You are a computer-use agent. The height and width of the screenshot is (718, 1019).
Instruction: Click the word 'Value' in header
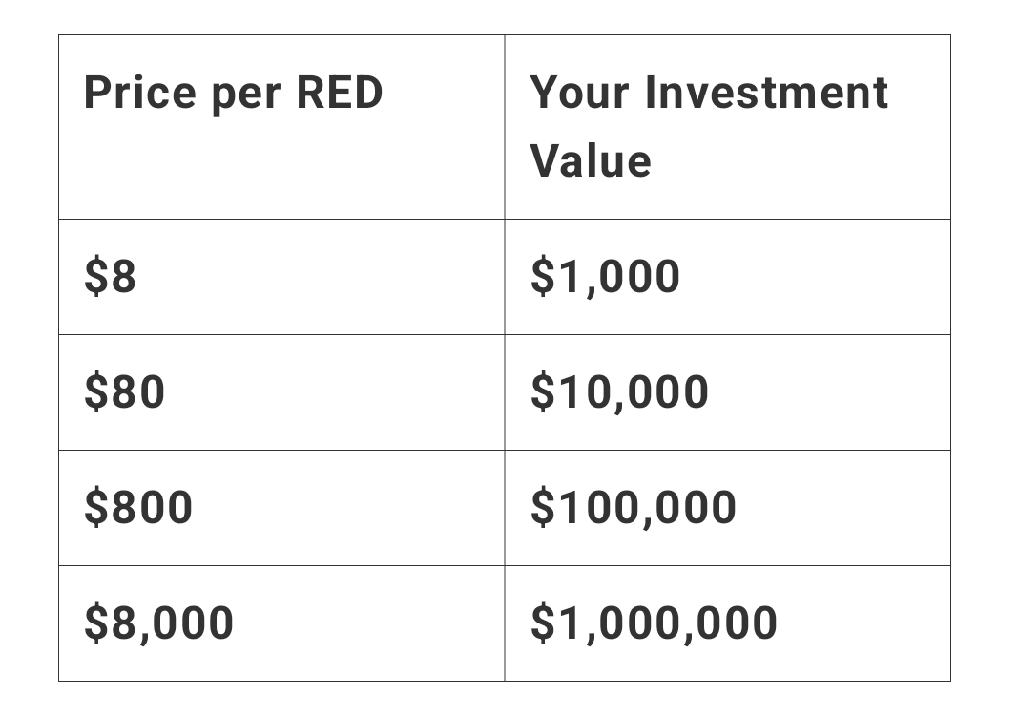click(591, 160)
